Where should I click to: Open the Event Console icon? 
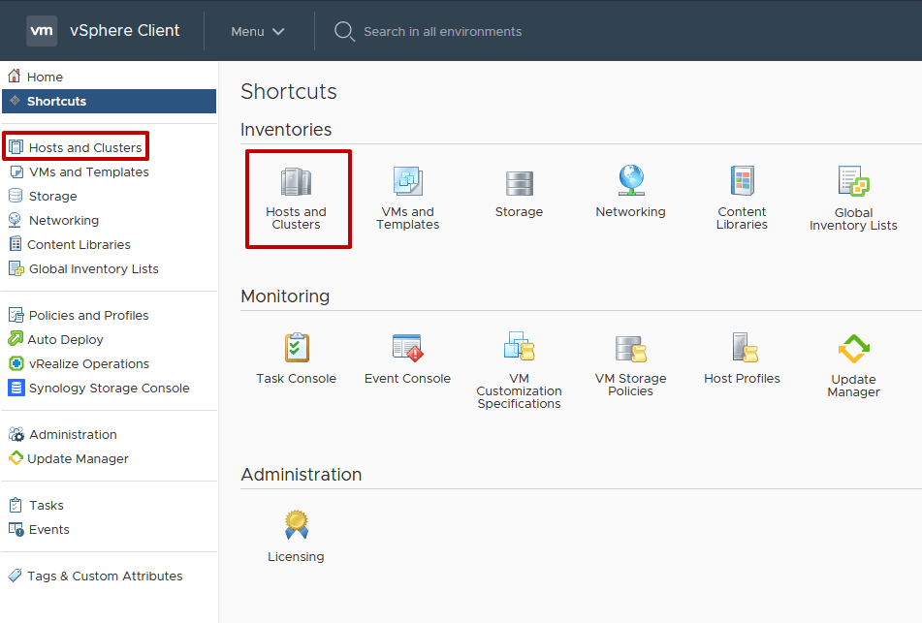pos(407,349)
